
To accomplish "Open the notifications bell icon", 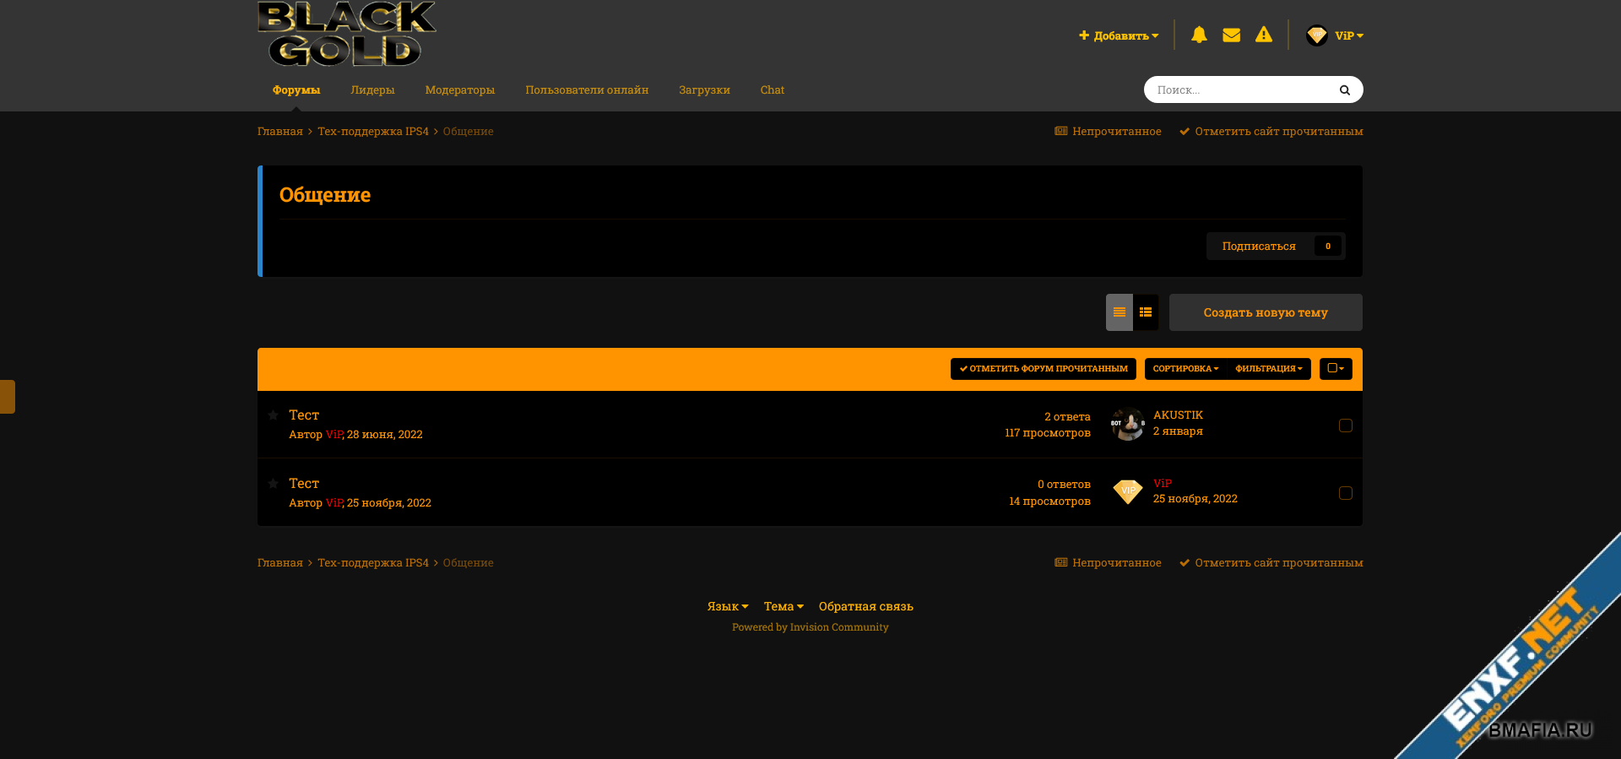I will point(1199,35).
